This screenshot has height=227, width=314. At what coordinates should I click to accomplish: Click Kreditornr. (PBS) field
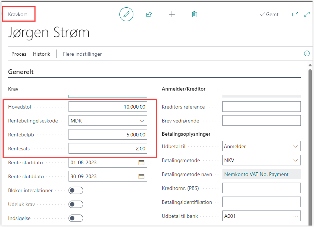click(262, 188)
